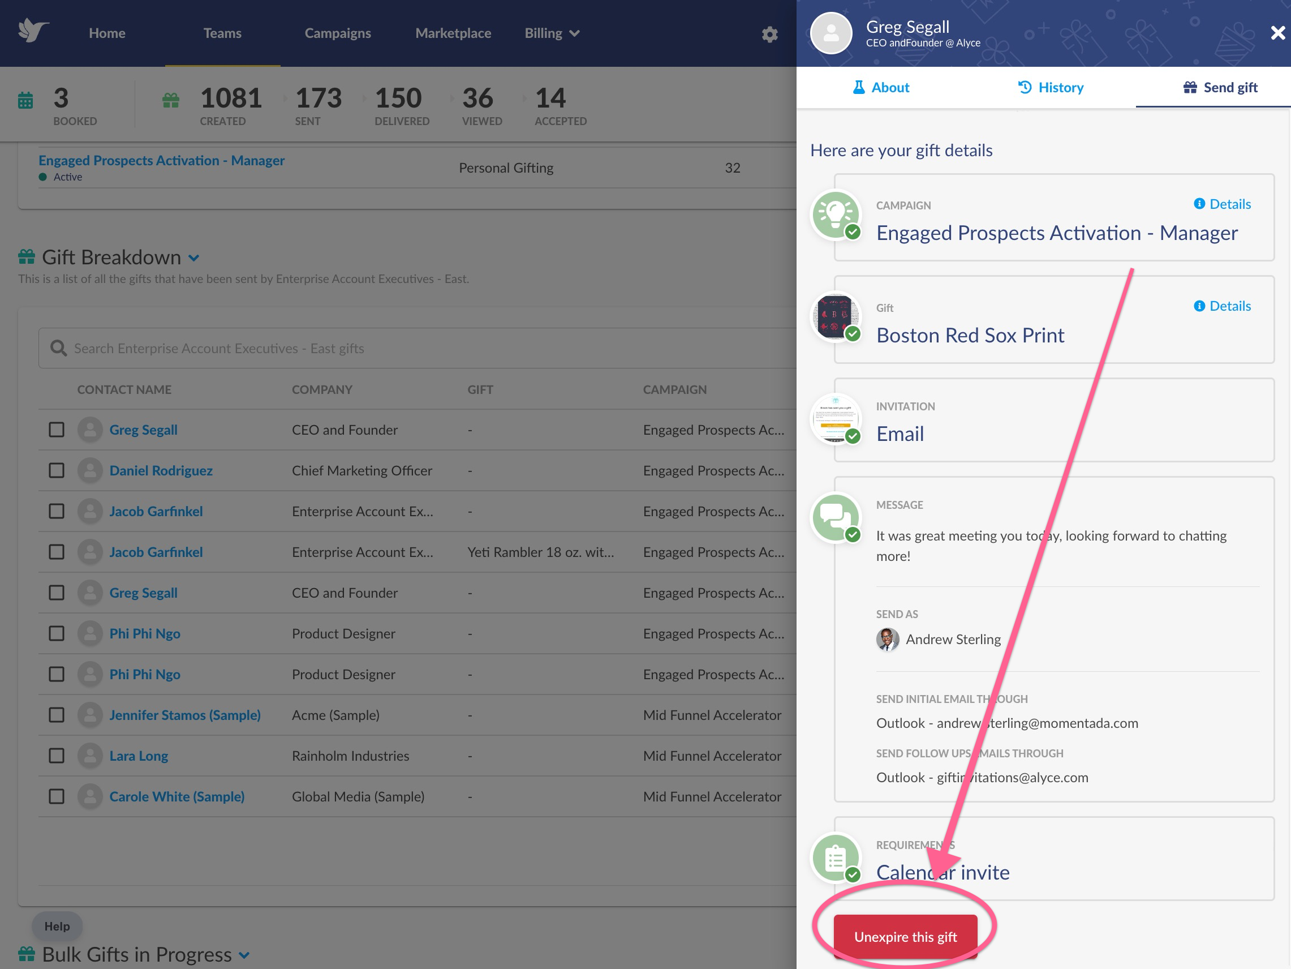Image resolution: width=1291 pixels, height=969 pixels.
Task: Click the green gift icon beside 1081 Created
Action: pos(170,100)
